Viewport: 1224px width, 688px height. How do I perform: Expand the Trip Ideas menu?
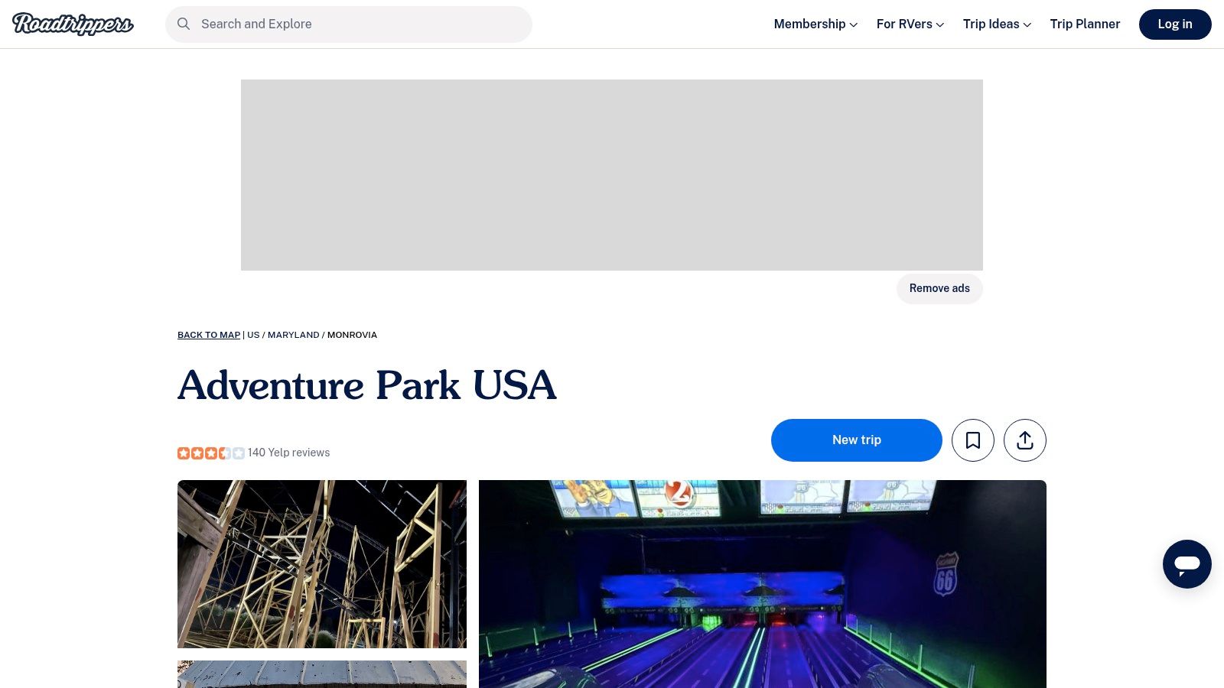[x=997, y=24]
